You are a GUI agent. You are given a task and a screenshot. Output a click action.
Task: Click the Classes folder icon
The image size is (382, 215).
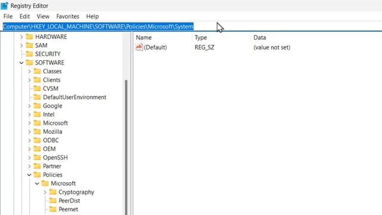pyautogui.click(x=37, y=71)
